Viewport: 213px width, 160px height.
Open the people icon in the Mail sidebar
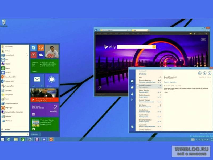pyautogui.click(x=132, y=94)
